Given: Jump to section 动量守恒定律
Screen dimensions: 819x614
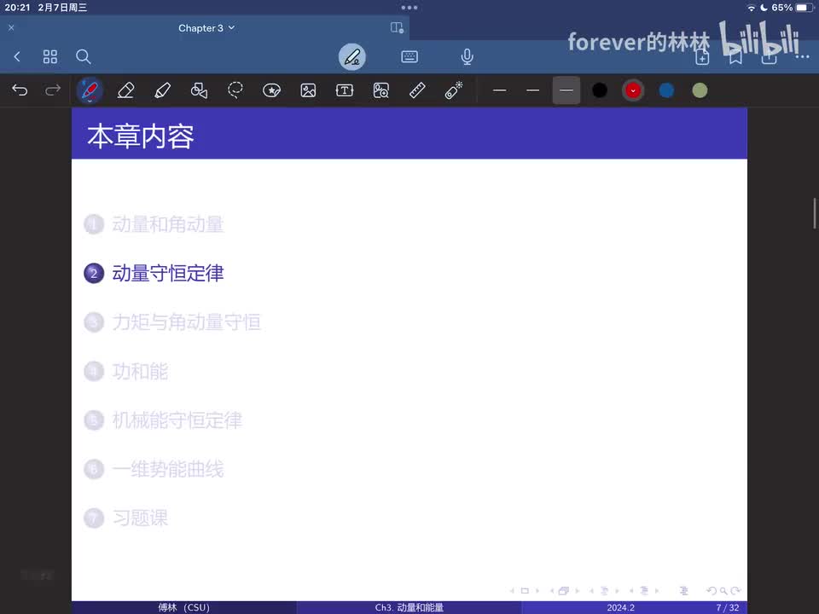Looking at the screenshot, I should tap(168, 273).
